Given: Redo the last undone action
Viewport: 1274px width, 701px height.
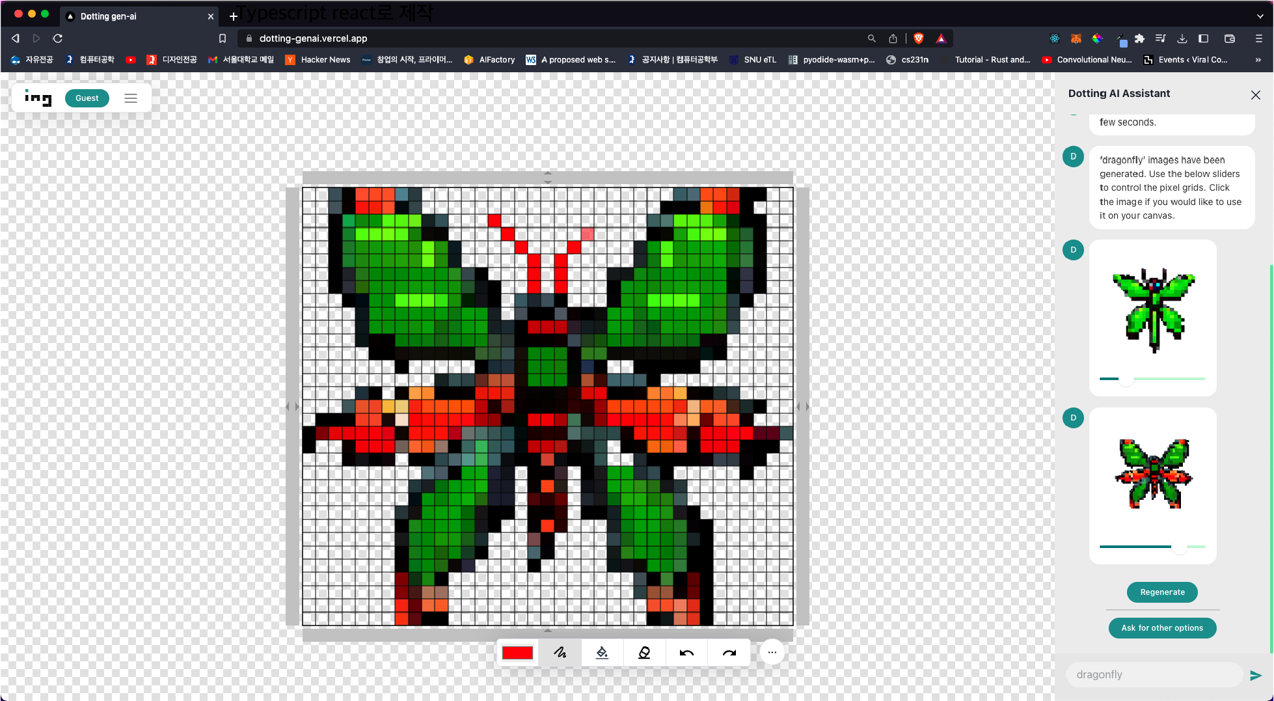Looking at the screenshot, I should [729, 652].
